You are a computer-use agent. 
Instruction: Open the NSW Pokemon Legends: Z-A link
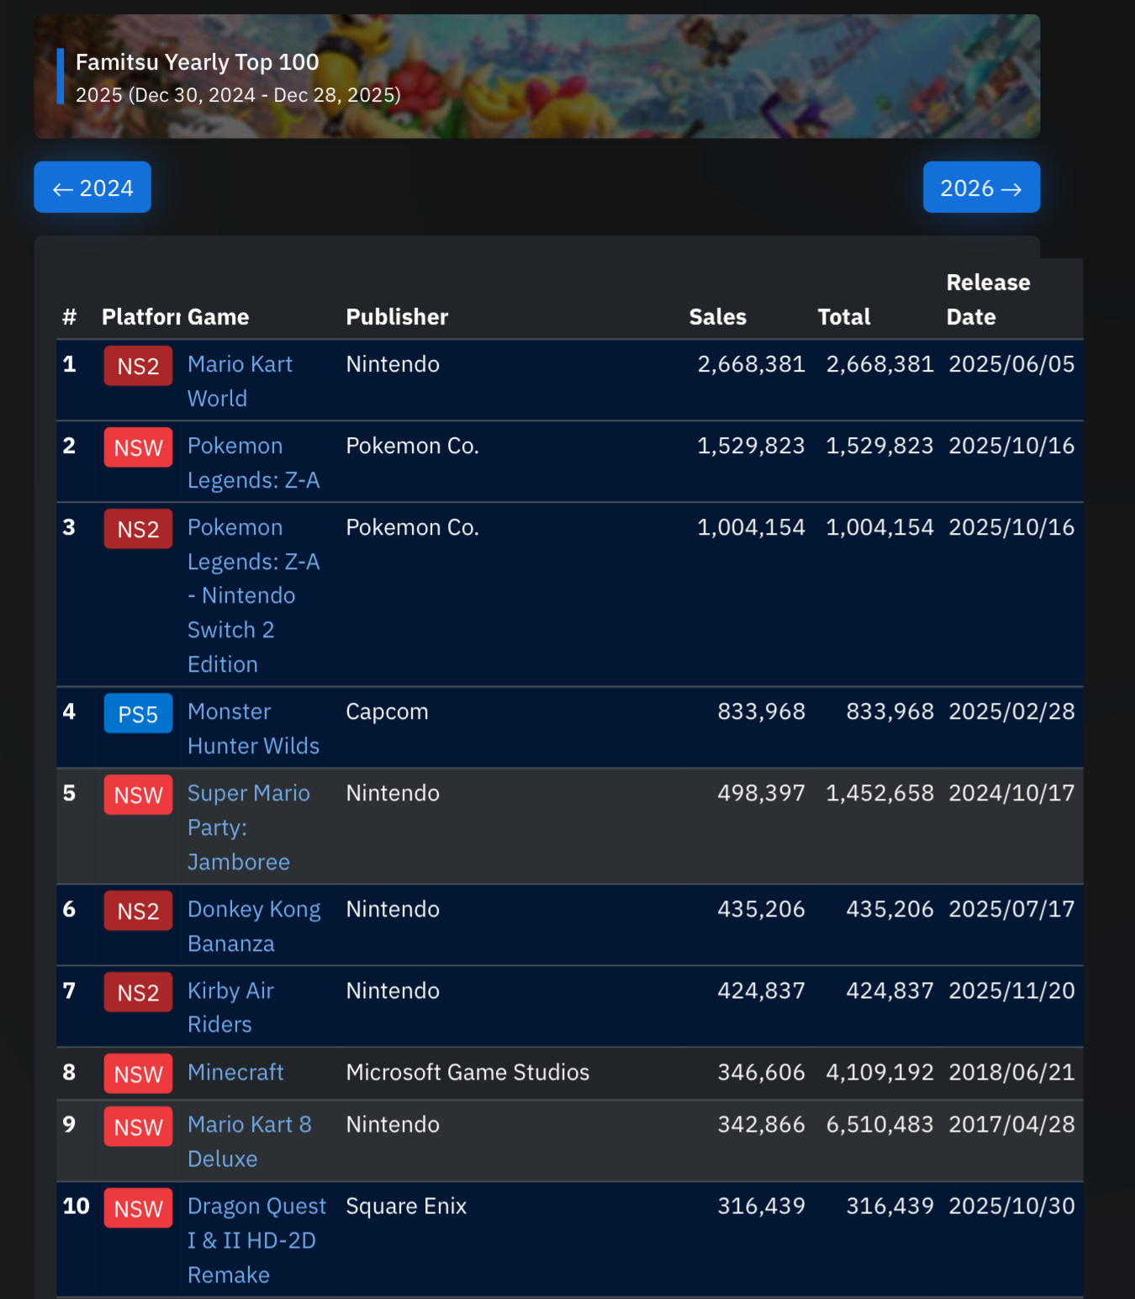pyautogui.click(x=253, y=462)
